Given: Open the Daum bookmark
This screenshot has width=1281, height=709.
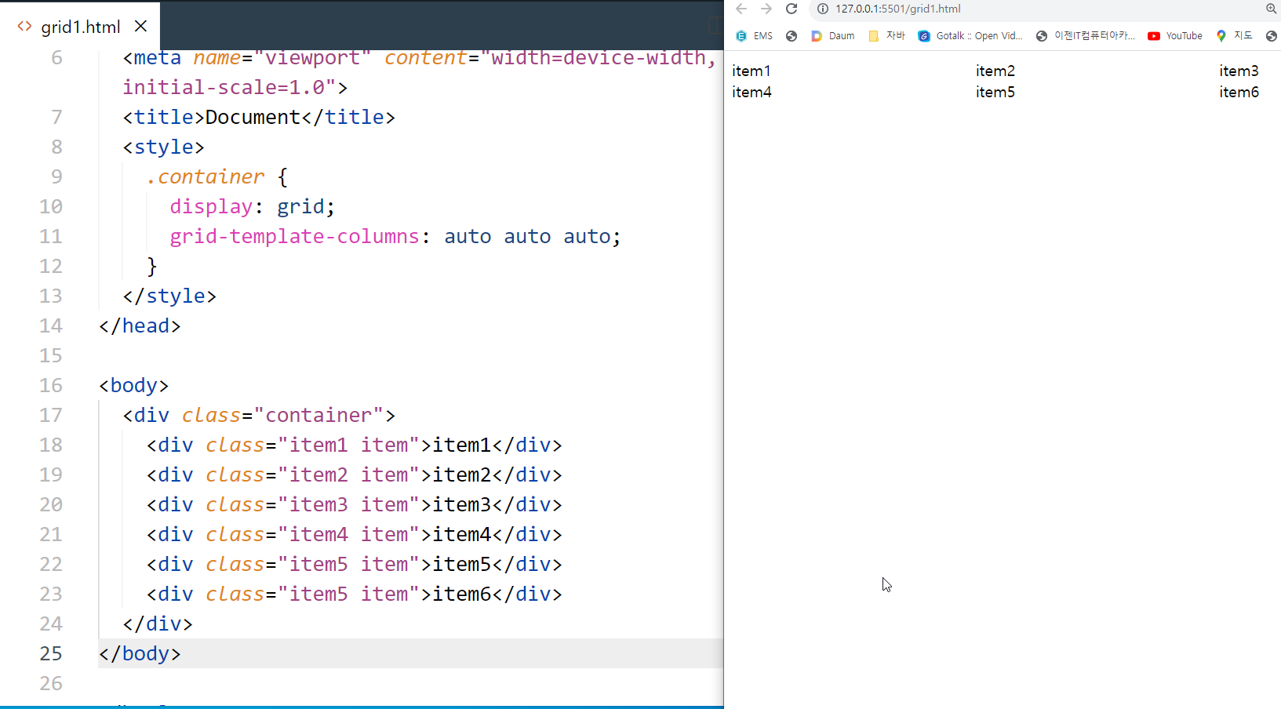Looking at the screenshot, I should tap(833, 36).
